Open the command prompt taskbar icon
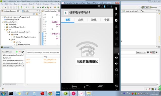Image resolution: width=161 pixels, height=96 pixels. point(11,93)
